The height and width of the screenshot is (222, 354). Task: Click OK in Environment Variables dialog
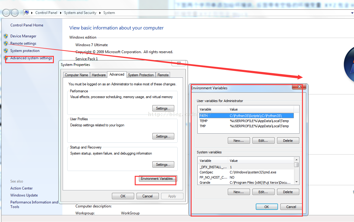click(267, 207)
